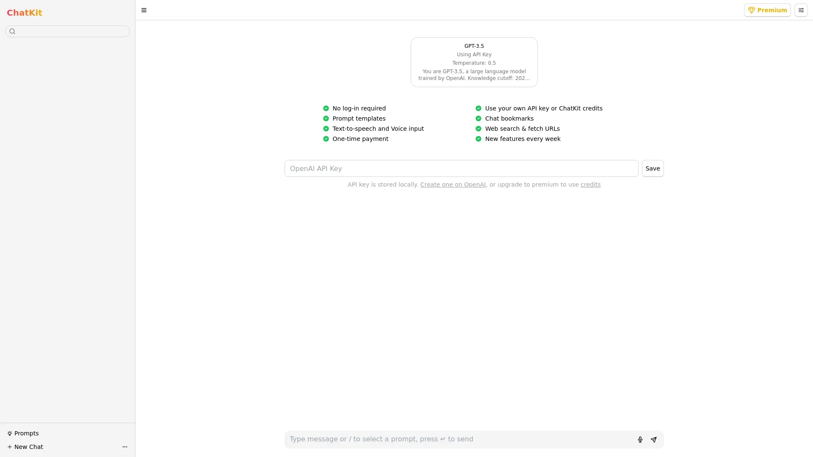
Task: Click the Save API key button
Action: click(653, 168)
